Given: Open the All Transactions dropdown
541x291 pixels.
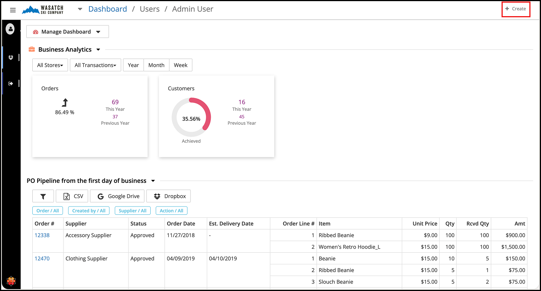Looking at the screenshot, I should pyautogui.click(x=95, y=65).
